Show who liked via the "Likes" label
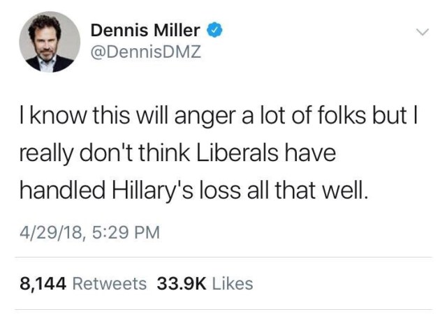 [x=231, y=283]
